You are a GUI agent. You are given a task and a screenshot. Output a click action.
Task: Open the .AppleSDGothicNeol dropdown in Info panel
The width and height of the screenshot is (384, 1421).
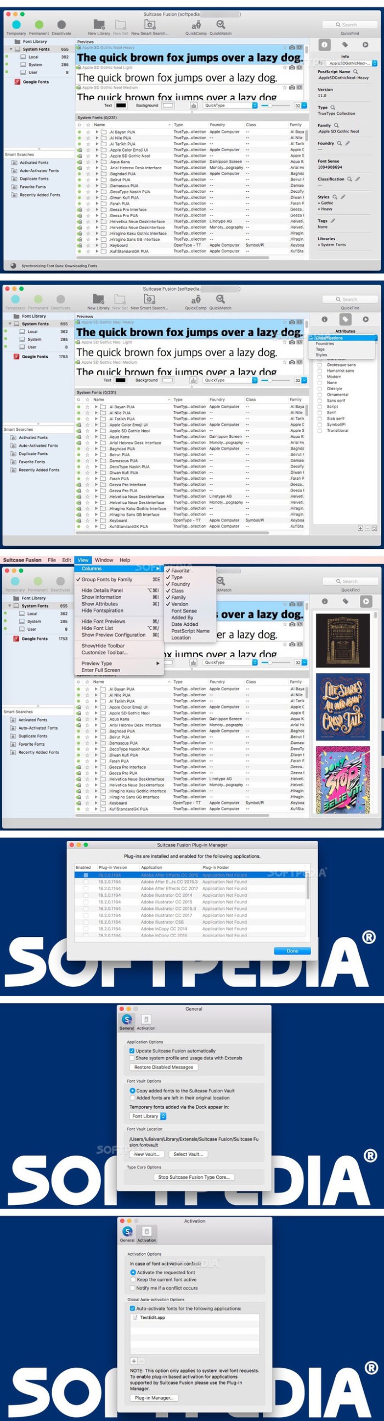coord(352,63)
